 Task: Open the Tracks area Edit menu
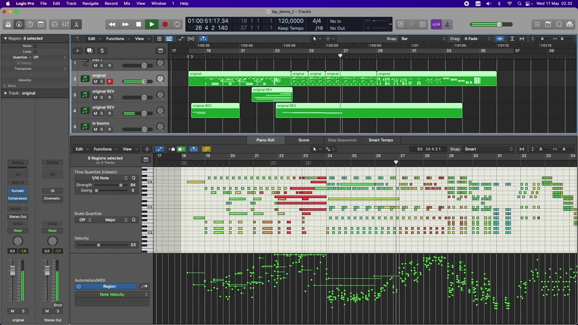[94, 38]
